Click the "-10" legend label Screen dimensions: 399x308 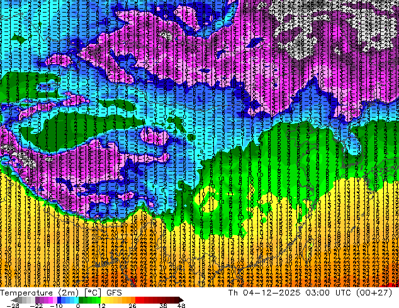click(x=56, y=305)
